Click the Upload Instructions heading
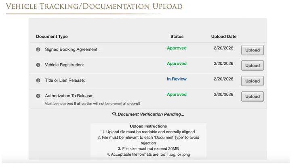The width and height of the screenshot is (299, 167). (148, 126)
